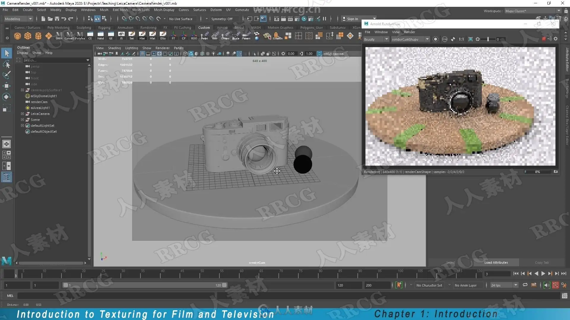
Task: Click the play forward button
Action: coord(543,274)
